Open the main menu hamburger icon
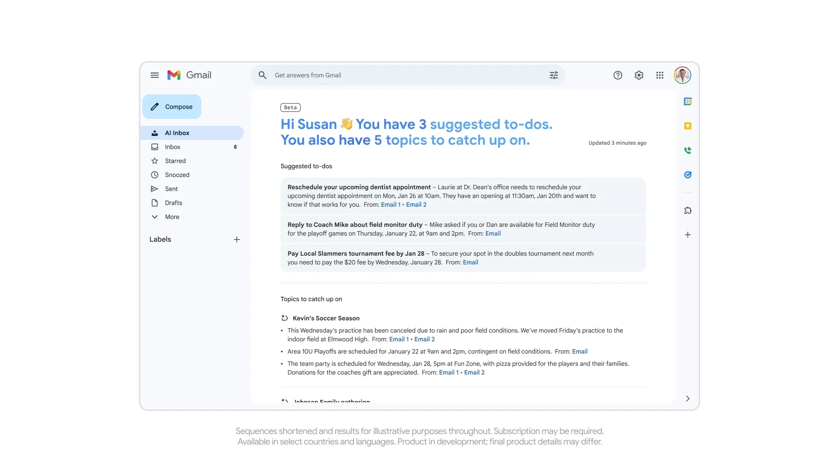839x472 pixels. click(x=155, y=75)
